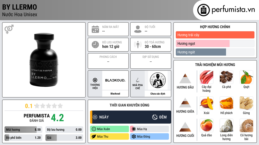Select the Xoài mango note image
Viewport: 259px width, 145px height.
click(x=206, y=103)
